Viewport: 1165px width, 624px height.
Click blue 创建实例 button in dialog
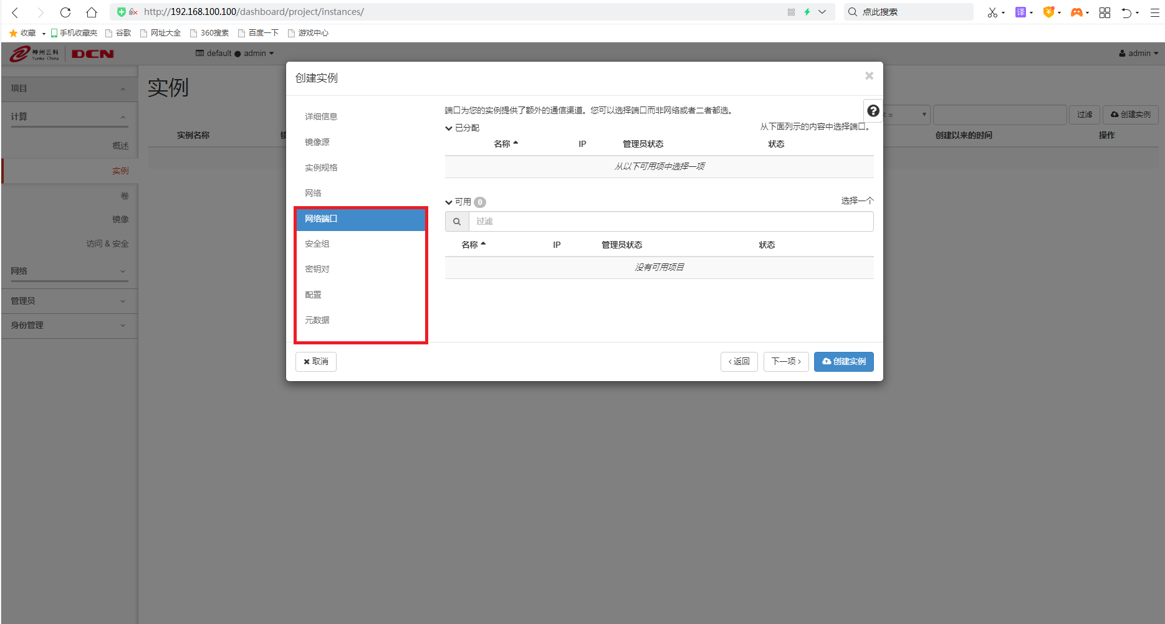click(x=844, y=362)
